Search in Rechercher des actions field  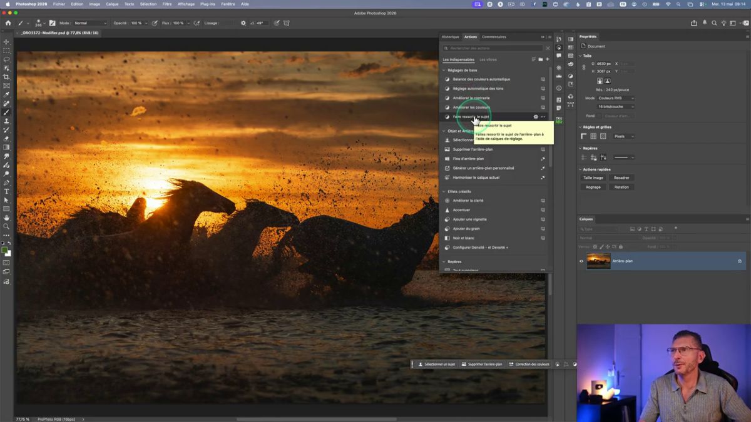493,48
